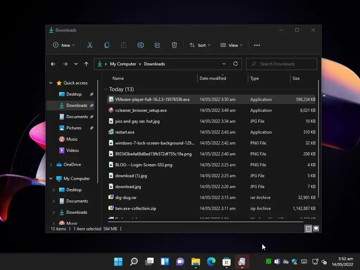The width and height of the screenshot is (360, 270).
Task: Click the ccleaner_browser_setup.exe file icon
Action: 111,110
